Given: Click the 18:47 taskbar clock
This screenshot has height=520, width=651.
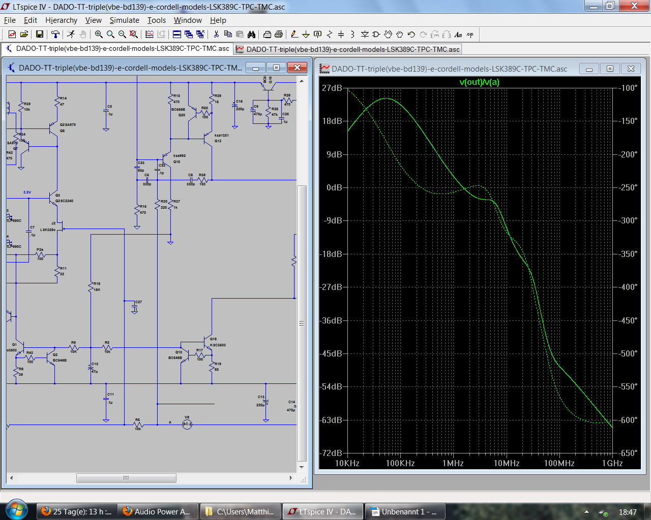Looking at the screenshot, I should tap(628, 512).
